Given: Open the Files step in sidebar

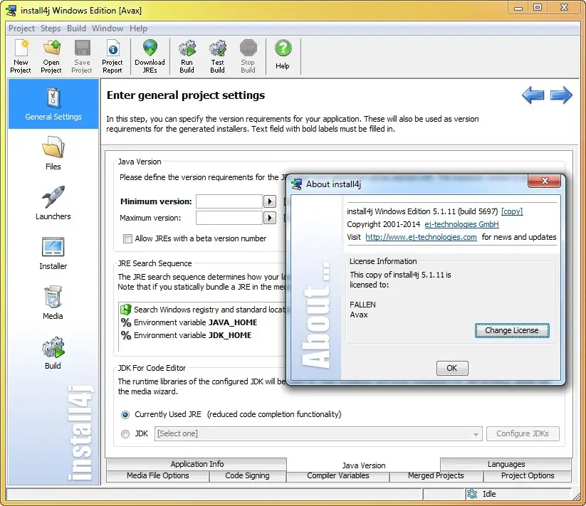Looking at the screenshot, I should click(x=53, y=153).
